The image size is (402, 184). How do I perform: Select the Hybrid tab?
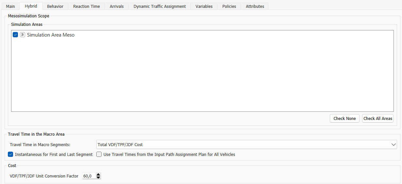click(31, 6)
